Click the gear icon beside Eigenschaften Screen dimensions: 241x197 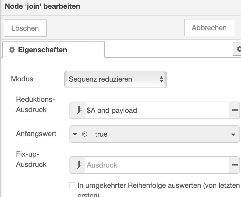12,50
